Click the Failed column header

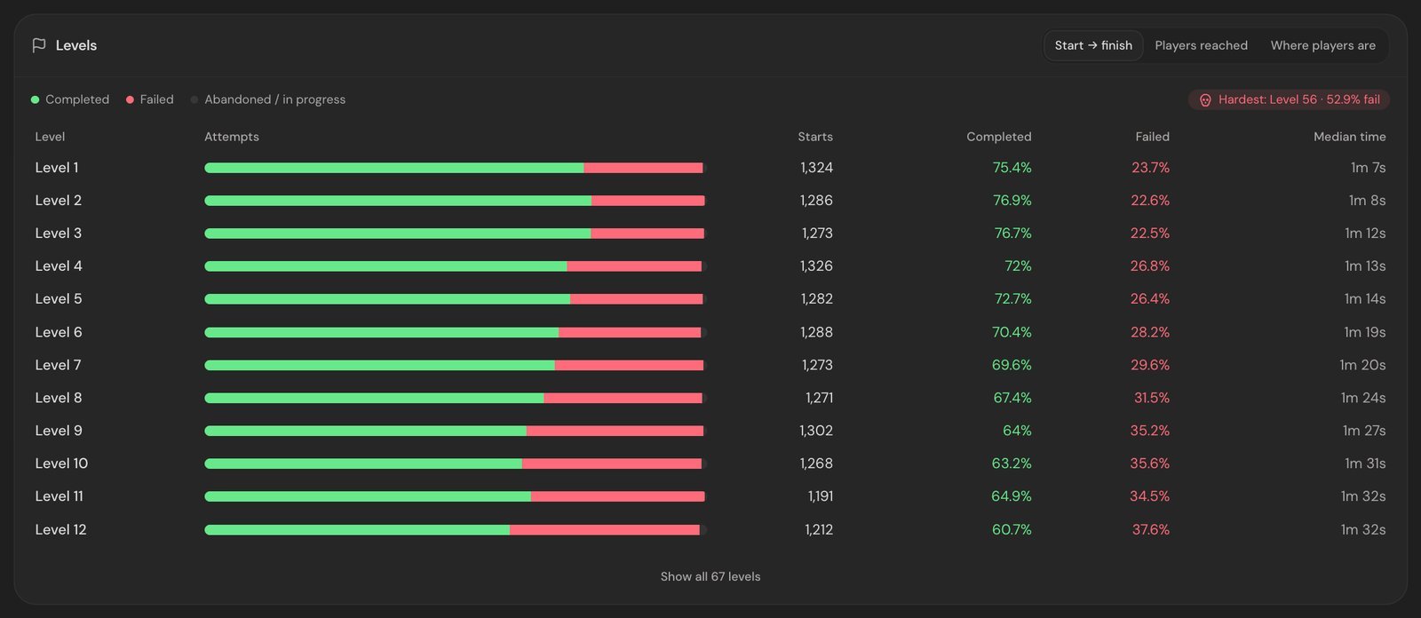(1152, 137)
